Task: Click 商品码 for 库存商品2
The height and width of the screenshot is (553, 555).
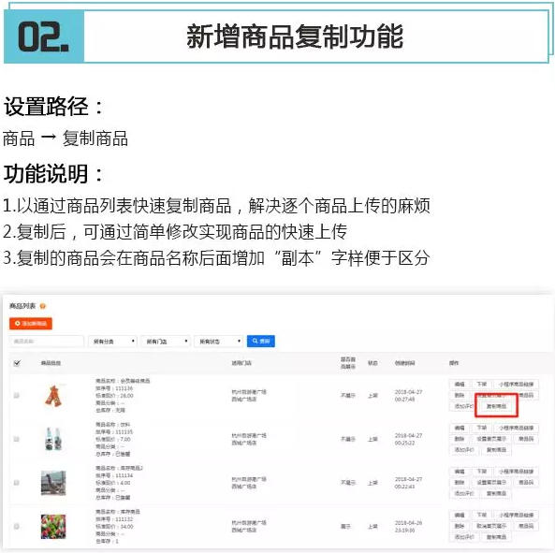Action: tap(526, 482)
